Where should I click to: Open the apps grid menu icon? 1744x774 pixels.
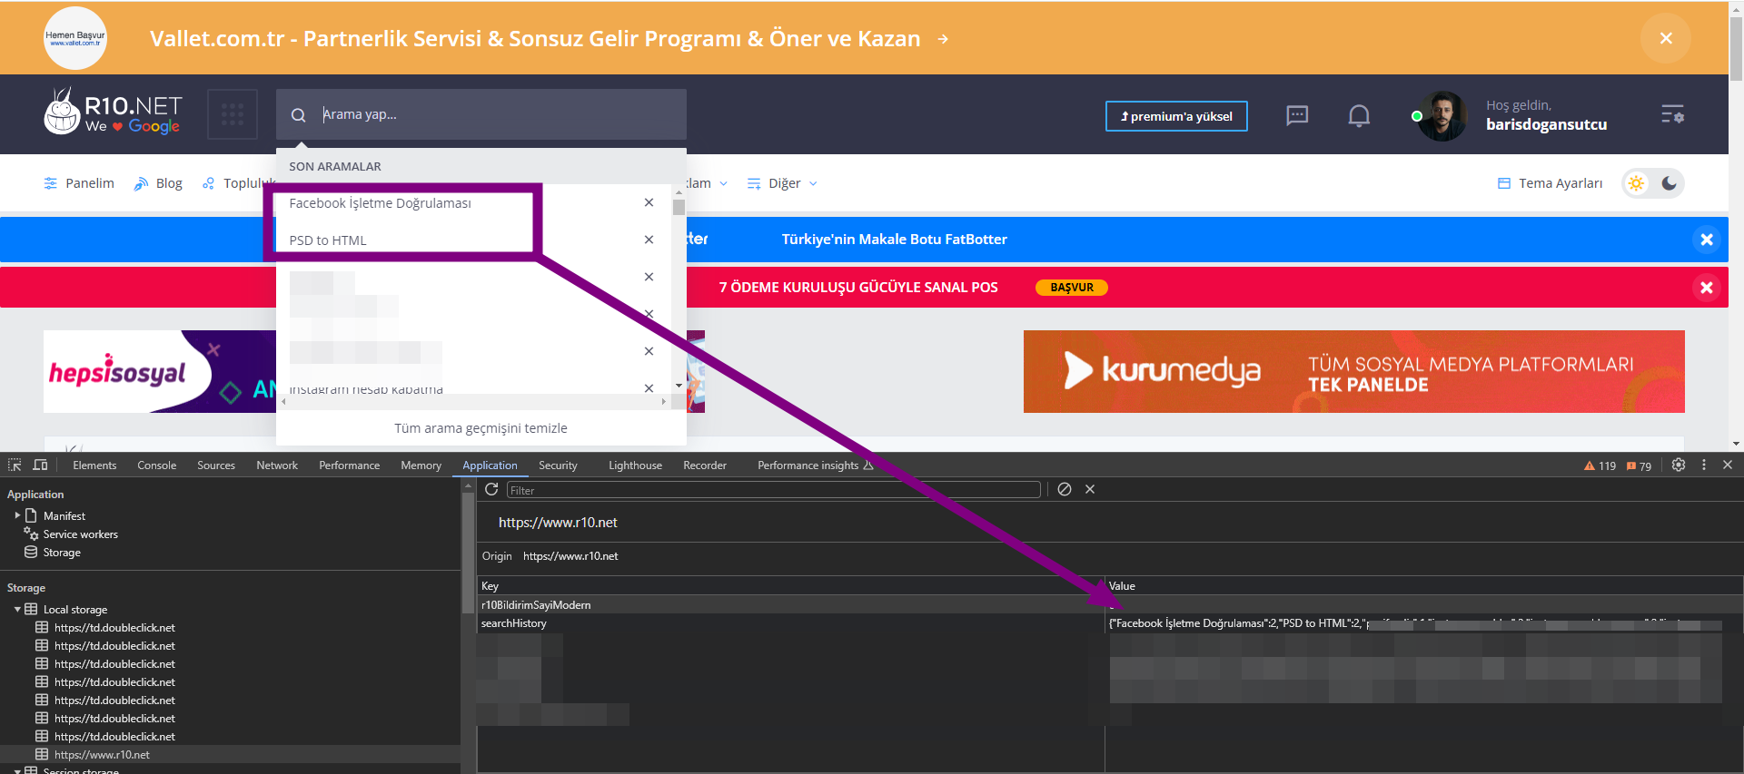point(233,114)
